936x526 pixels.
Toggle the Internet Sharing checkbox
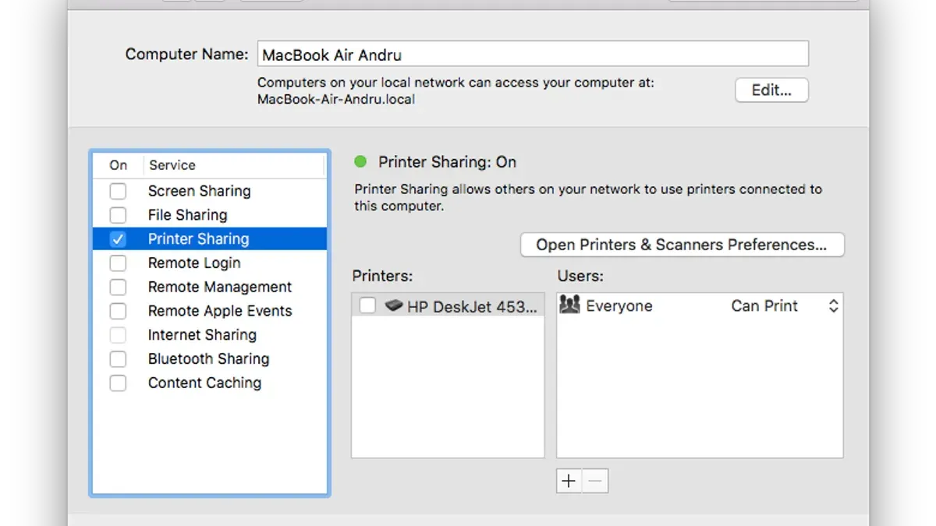click(x=118, y=335)
